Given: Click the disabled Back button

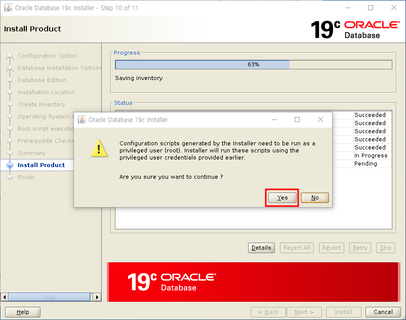Looking at the screenshot, I should tap(268, 312).
